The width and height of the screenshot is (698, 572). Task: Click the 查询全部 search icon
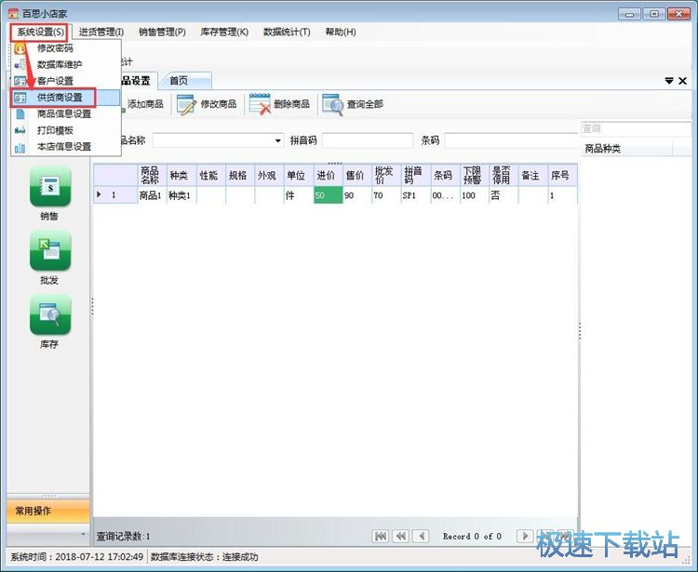point(332,104)
